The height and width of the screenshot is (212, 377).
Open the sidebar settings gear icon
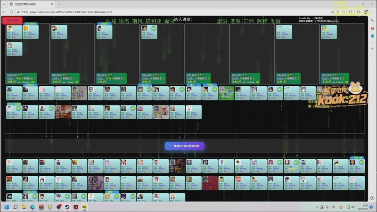tap(372, 198)
